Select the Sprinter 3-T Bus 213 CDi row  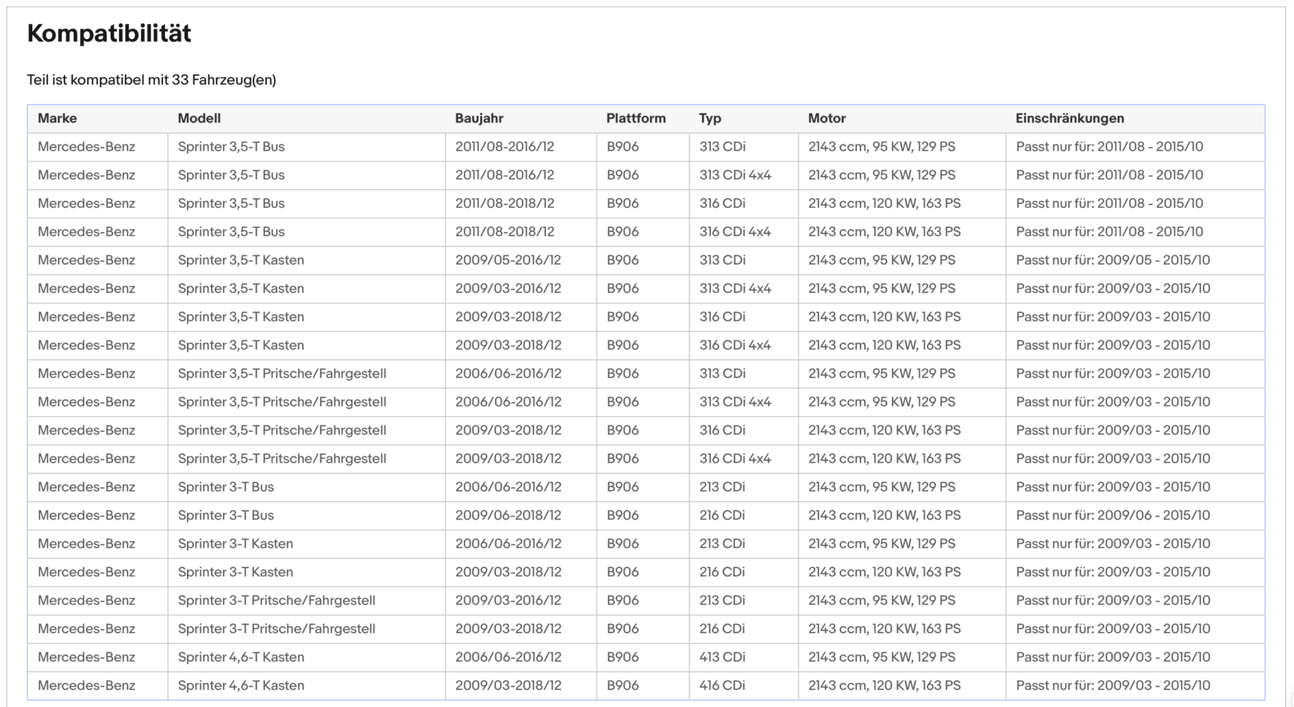tap(646, 487)
